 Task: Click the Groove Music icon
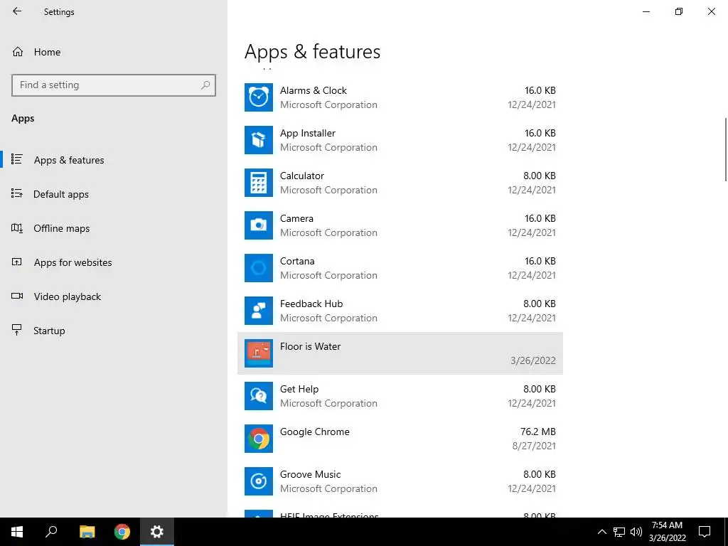click(259, 482)
